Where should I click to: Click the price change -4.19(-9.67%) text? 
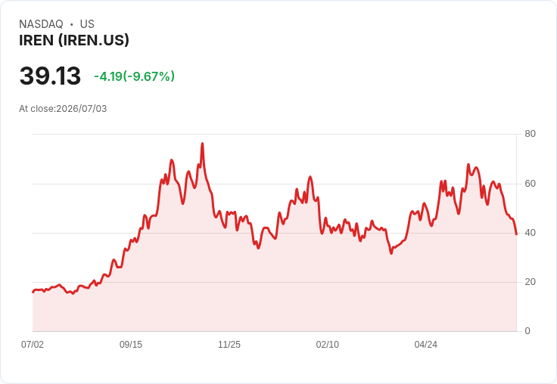pyautogui.click(x=134, y=76)
